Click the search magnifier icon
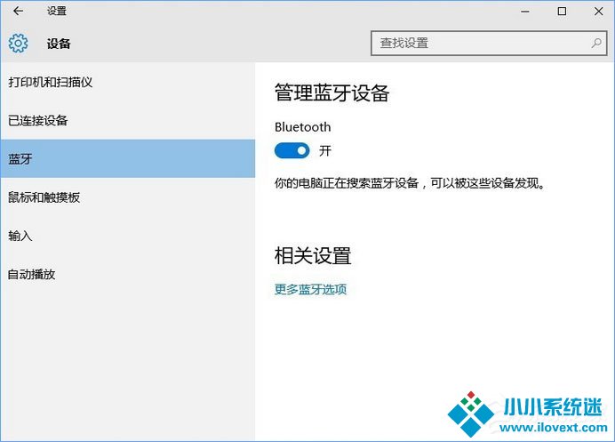 (x=596, y=43)
